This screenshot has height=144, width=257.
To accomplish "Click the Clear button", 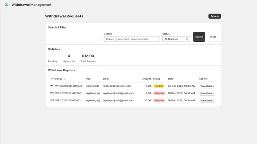I will coord(213,37).
